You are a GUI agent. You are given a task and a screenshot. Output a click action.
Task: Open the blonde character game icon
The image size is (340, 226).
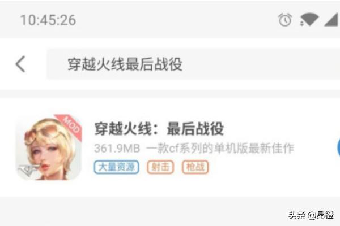(x=49, y=147)
